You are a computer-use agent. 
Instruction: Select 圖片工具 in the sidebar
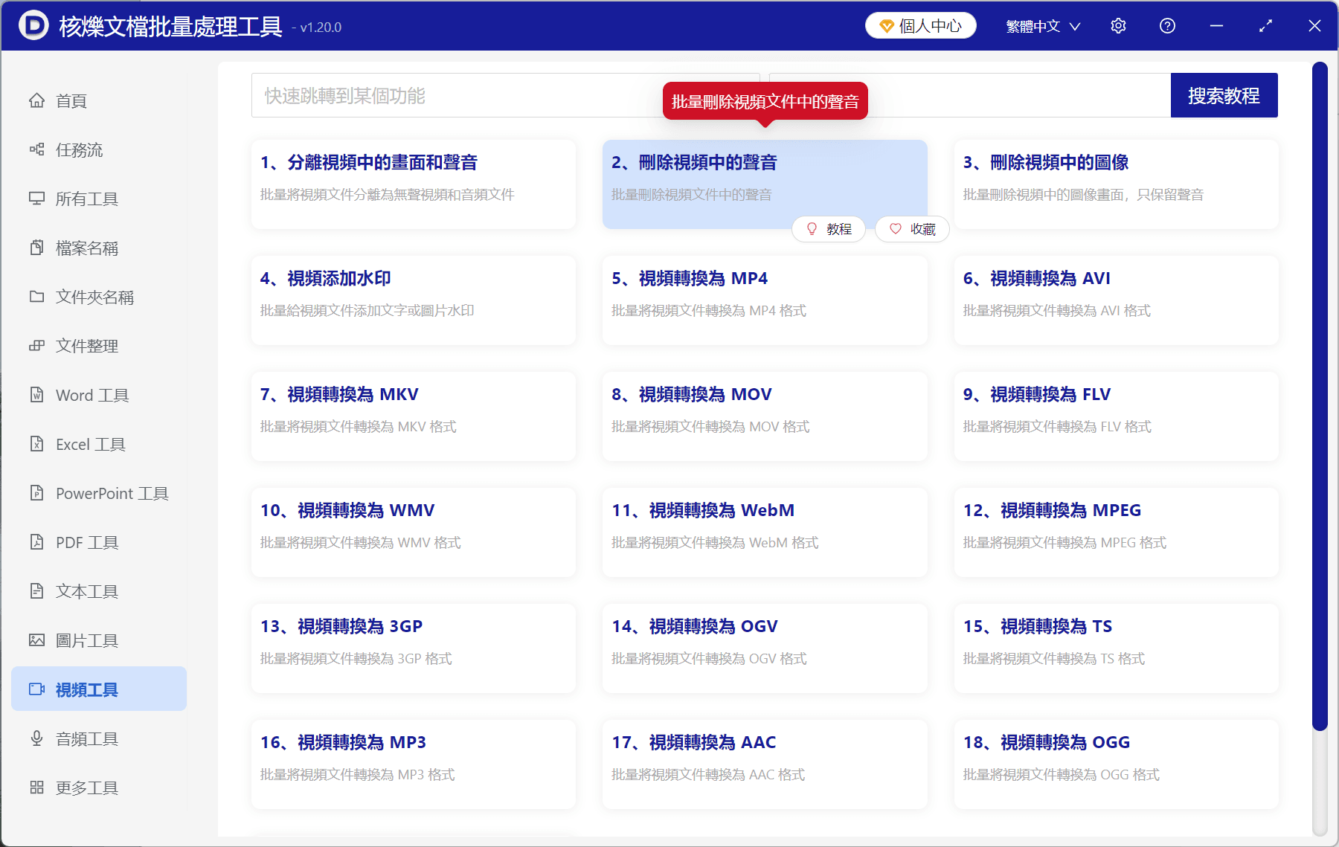pos(99,640)
